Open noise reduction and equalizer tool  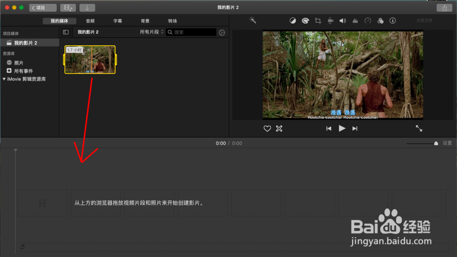point(355,21)
